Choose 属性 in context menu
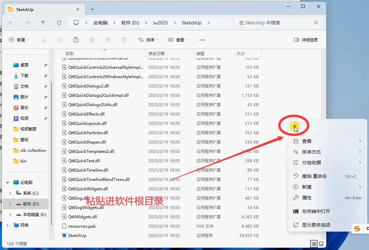 click(327, 198)
